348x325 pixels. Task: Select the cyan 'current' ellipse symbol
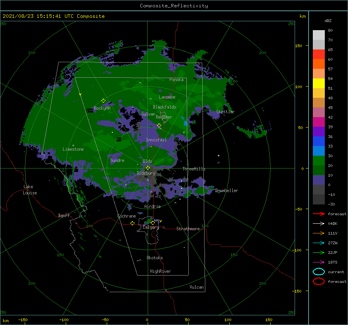319,272
